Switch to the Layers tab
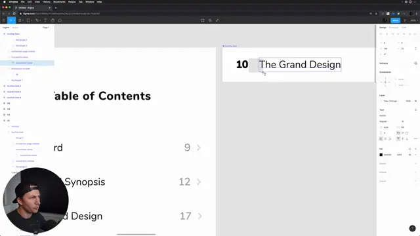 tap(6, 28)
